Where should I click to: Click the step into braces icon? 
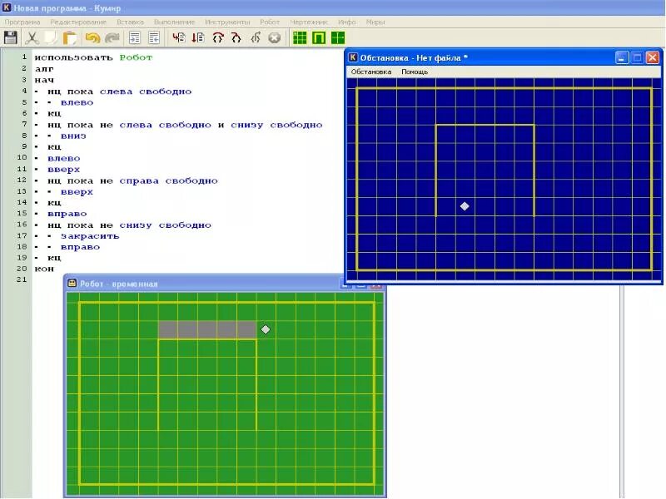tap(236, 37)
